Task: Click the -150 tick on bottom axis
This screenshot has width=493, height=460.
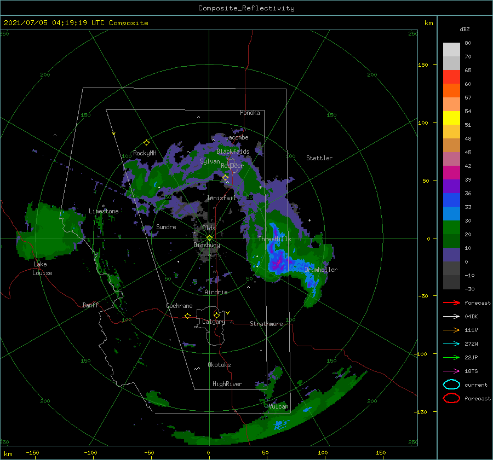Action: (32, 452)
